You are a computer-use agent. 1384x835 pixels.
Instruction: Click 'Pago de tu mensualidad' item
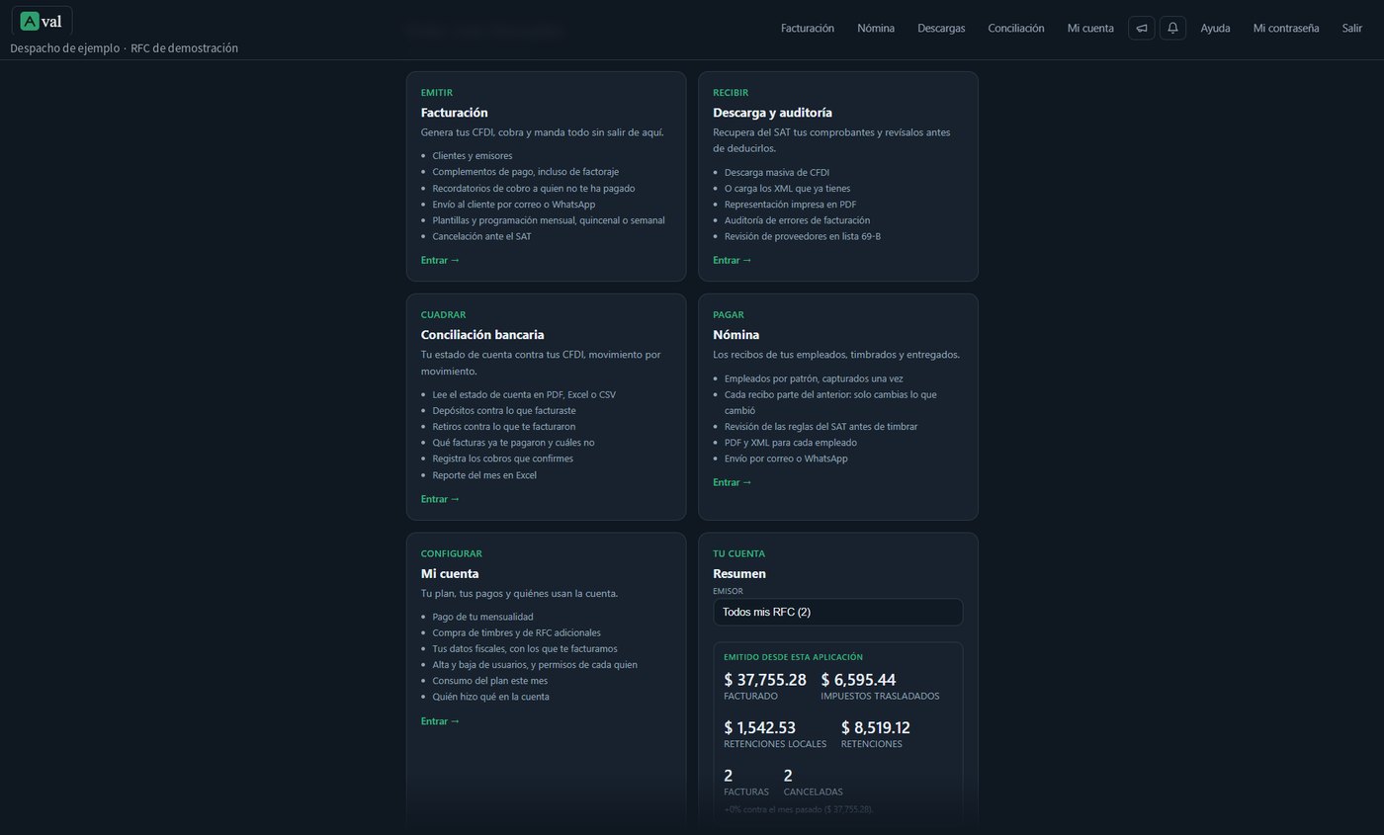(482, 617)
